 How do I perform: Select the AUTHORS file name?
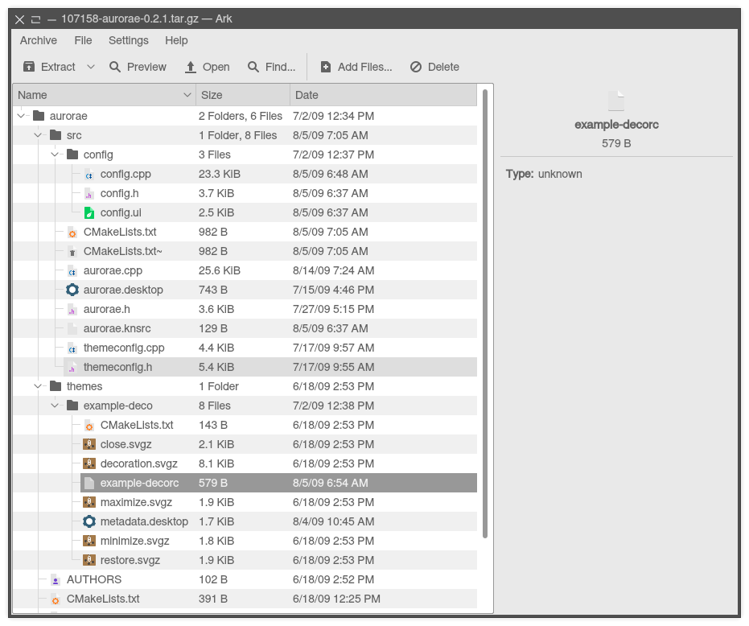point(94,579)
